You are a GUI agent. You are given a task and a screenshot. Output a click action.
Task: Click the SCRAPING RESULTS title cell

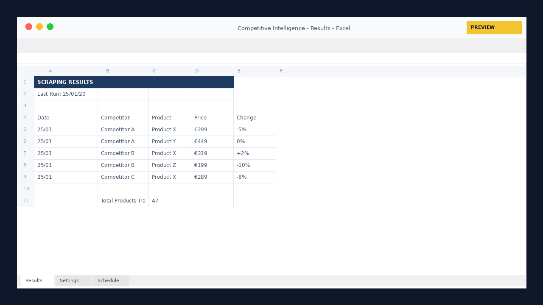[134, 82]
